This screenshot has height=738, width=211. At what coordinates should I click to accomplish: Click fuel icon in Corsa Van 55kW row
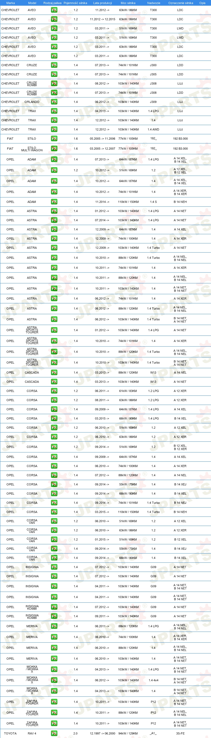coord(54,548)
